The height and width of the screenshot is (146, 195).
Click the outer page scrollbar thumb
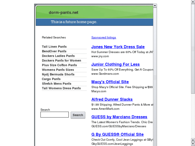click(x=193, y=49)
